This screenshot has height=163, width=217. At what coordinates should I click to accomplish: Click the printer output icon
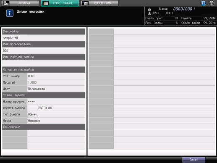click(149, 9)
